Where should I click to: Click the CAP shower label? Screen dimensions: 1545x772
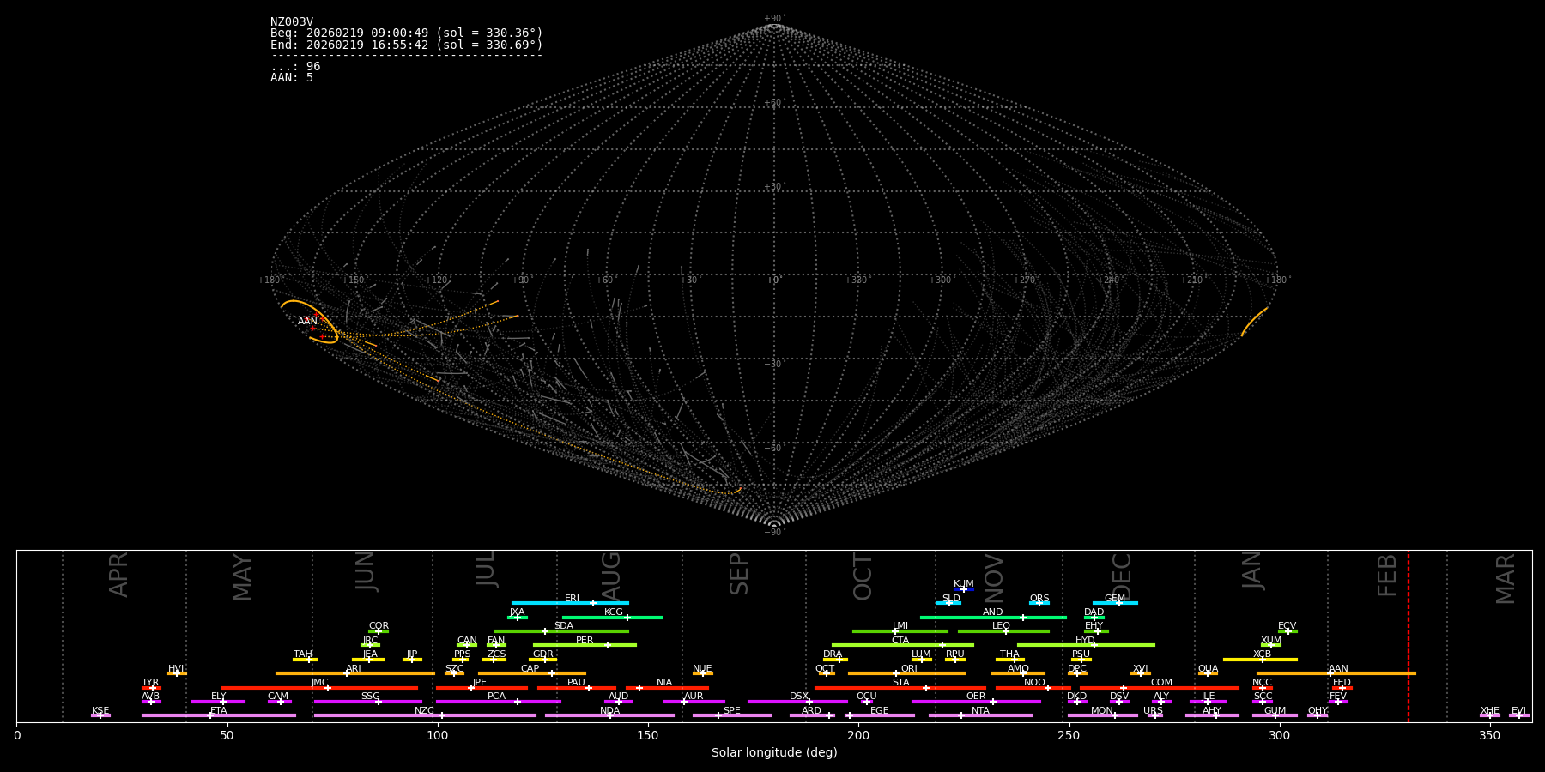(x=530, y=669)
